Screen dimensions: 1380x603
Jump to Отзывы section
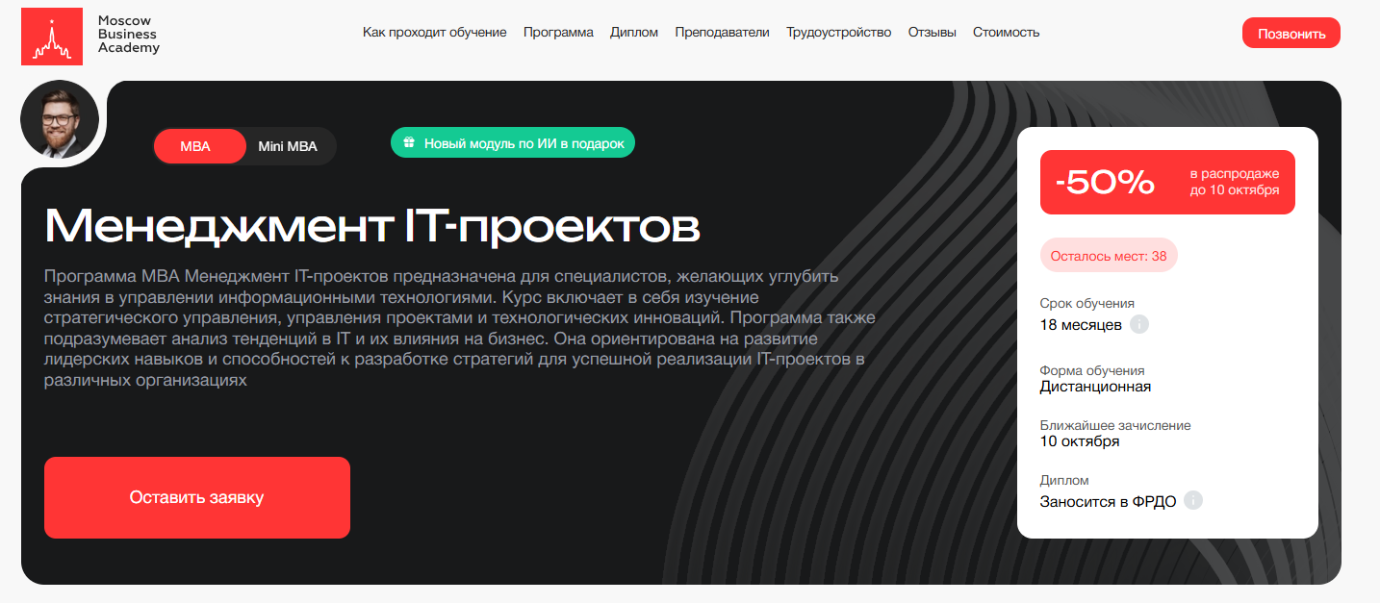tap(932, 32)
